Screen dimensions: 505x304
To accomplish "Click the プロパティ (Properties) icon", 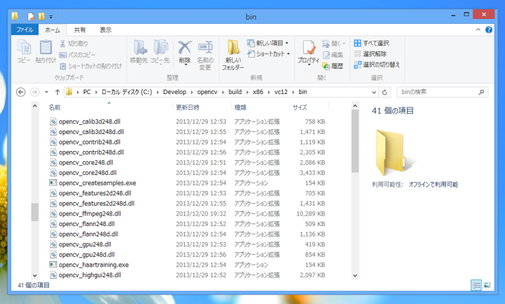I will pos(309,48).
